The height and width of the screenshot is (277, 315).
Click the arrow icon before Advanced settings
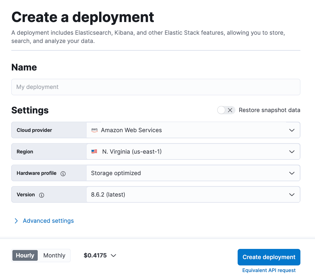point(16,221)
